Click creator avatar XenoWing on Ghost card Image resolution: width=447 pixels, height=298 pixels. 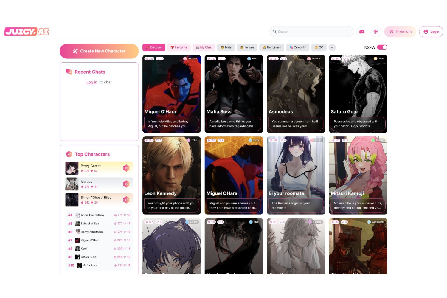click(369, 222)
